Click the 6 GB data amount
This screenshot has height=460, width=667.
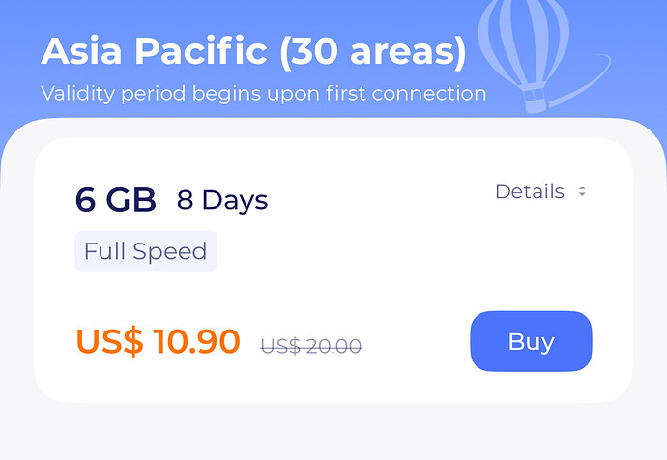pos(116,200)
